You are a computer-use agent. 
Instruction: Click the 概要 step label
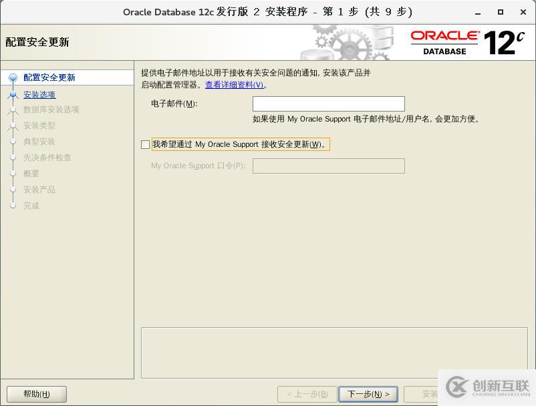(x=31, y=174)
